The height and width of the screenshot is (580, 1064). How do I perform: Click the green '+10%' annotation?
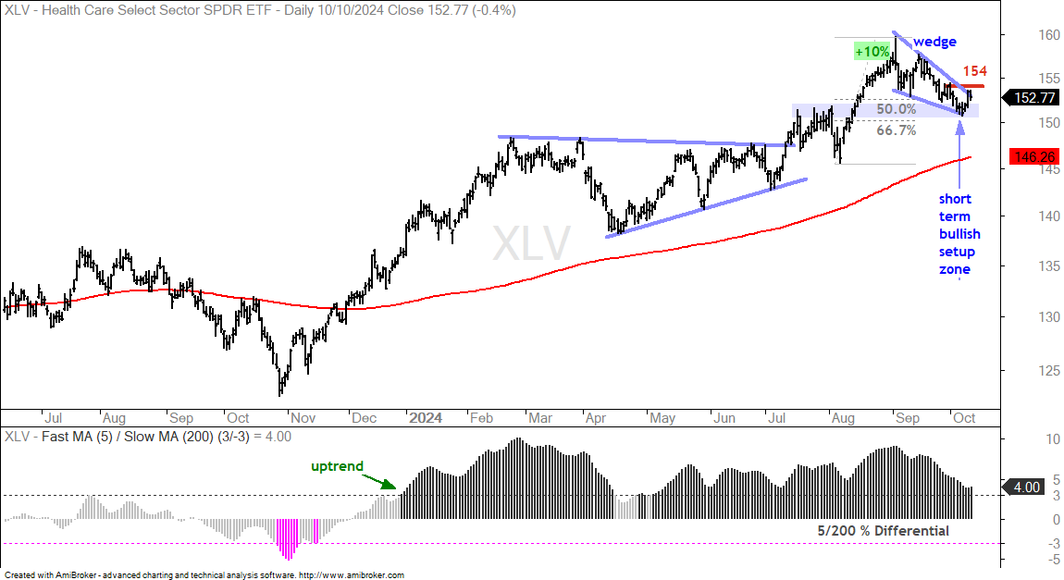click(872, 52)
